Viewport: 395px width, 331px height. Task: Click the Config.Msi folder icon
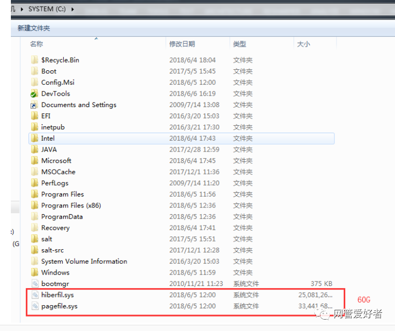[x=35, y=82]
